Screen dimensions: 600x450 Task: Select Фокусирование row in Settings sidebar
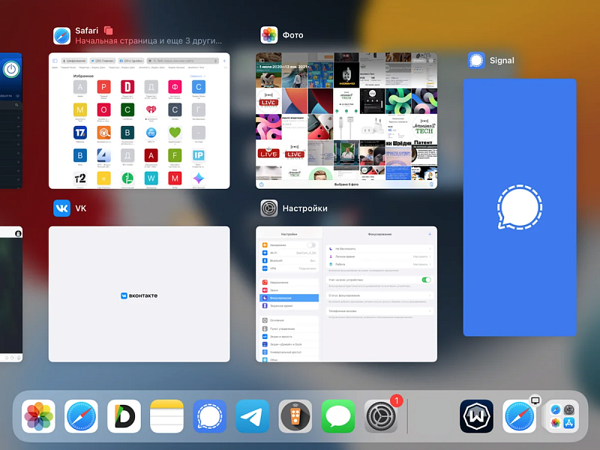[x=289, y=298]
